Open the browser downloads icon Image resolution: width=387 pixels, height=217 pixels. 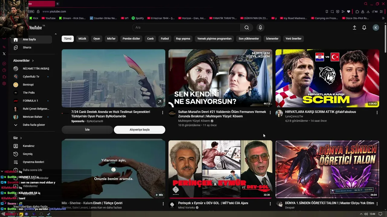click(x=368, y=11)
